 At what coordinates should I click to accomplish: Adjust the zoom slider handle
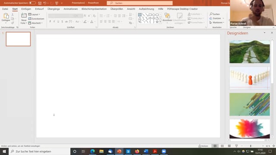coord(251,146)
